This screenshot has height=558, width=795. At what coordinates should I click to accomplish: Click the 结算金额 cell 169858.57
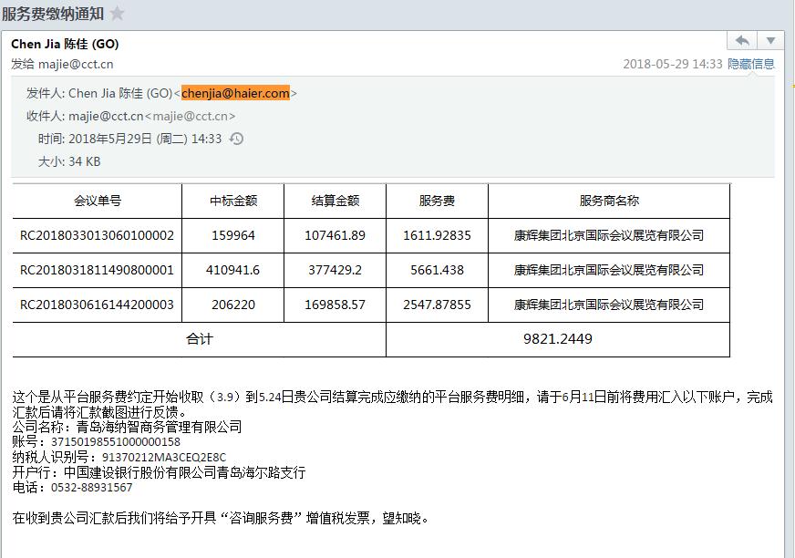335,305
